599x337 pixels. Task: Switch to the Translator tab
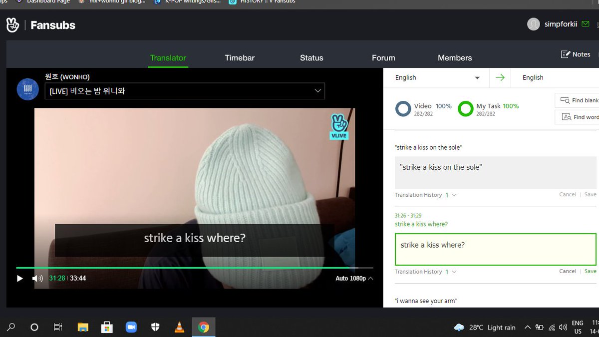168,58
